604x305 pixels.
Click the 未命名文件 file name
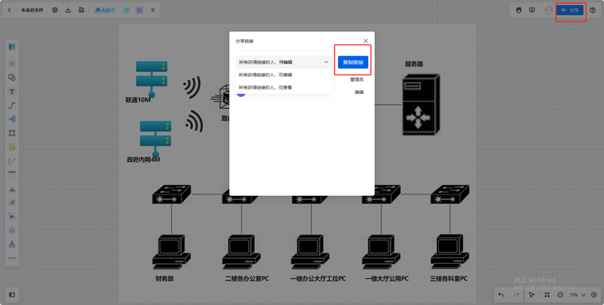point(32,10)
